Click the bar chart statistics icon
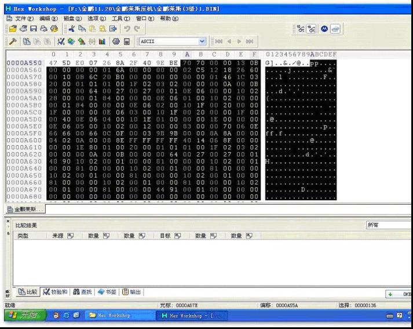This screenshot has height=329, width=413. point(102,42)
